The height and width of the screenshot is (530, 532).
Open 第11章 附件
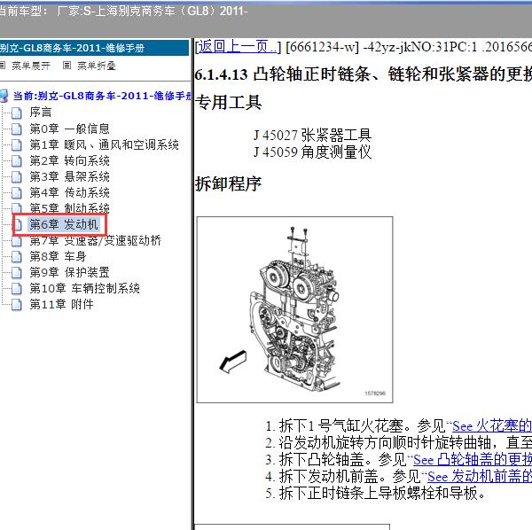61,304
